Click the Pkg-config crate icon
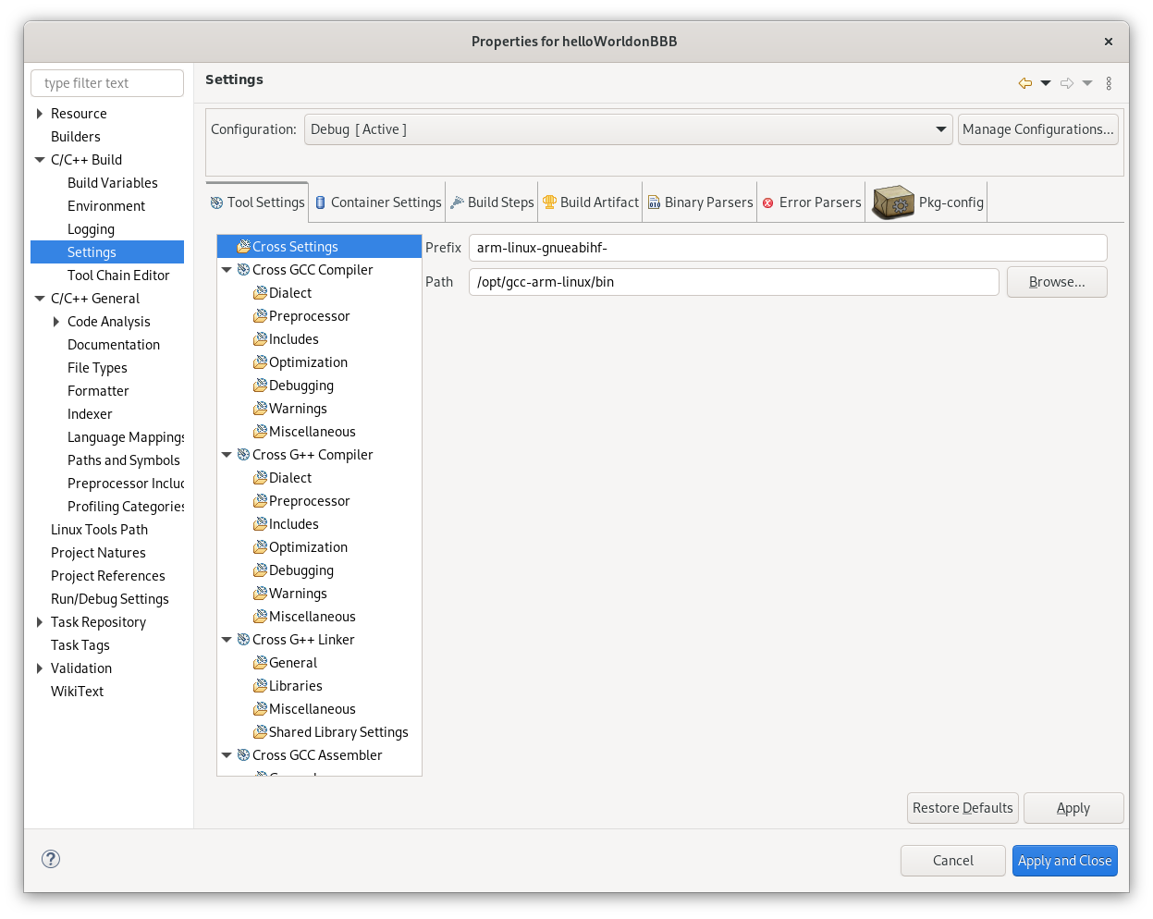 891,201
